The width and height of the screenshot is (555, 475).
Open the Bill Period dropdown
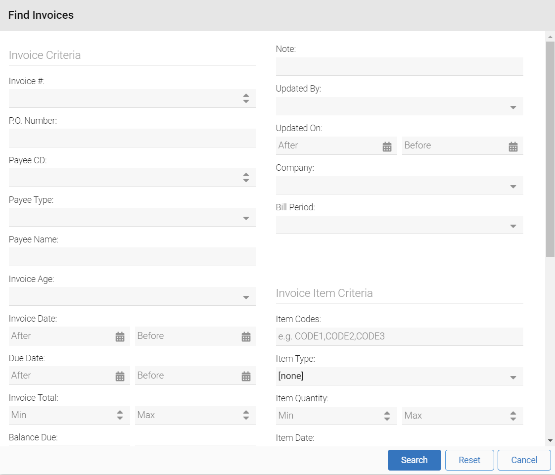[x=513, y=226]
